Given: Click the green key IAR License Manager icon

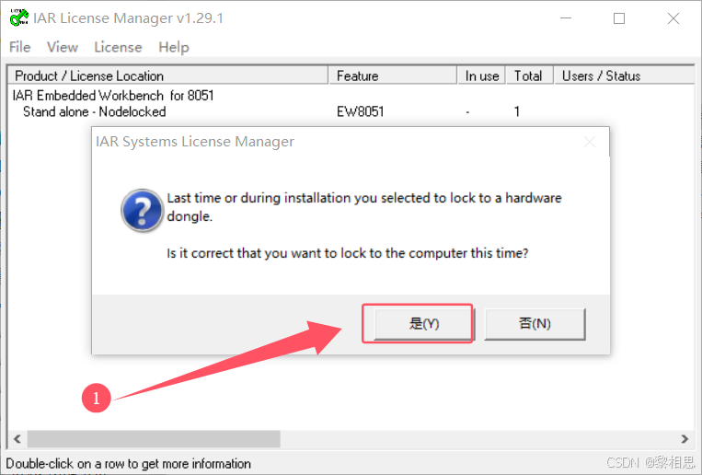Looking at the screenshot, I should tap(19, 17).
